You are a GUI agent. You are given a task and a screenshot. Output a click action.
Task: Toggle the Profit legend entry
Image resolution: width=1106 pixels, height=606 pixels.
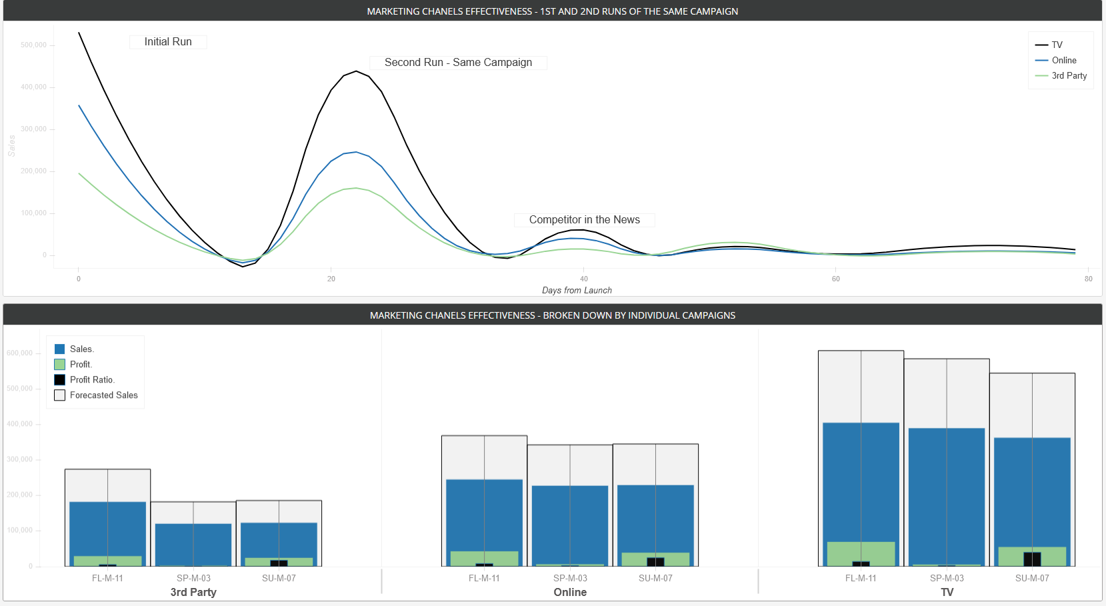73,364
